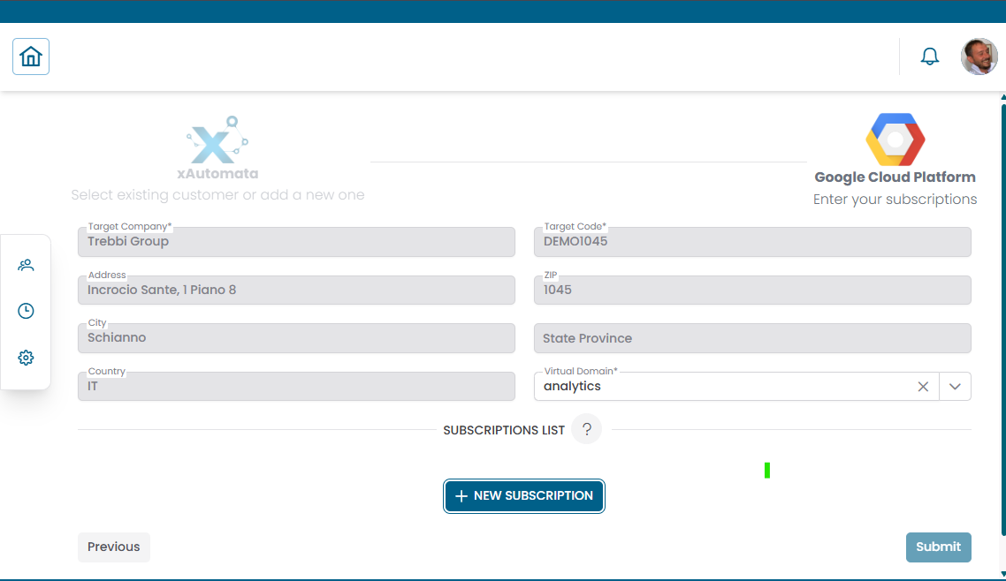Clear the Virtual Domain selection with the X
The width and height of the screenshot is (1006, 581).
coord(923,386)
